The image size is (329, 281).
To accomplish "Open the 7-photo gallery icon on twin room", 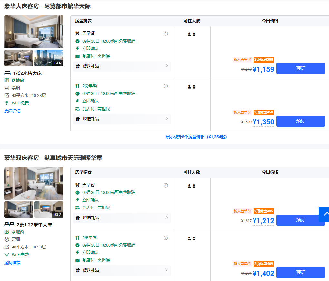I will 58,214.
